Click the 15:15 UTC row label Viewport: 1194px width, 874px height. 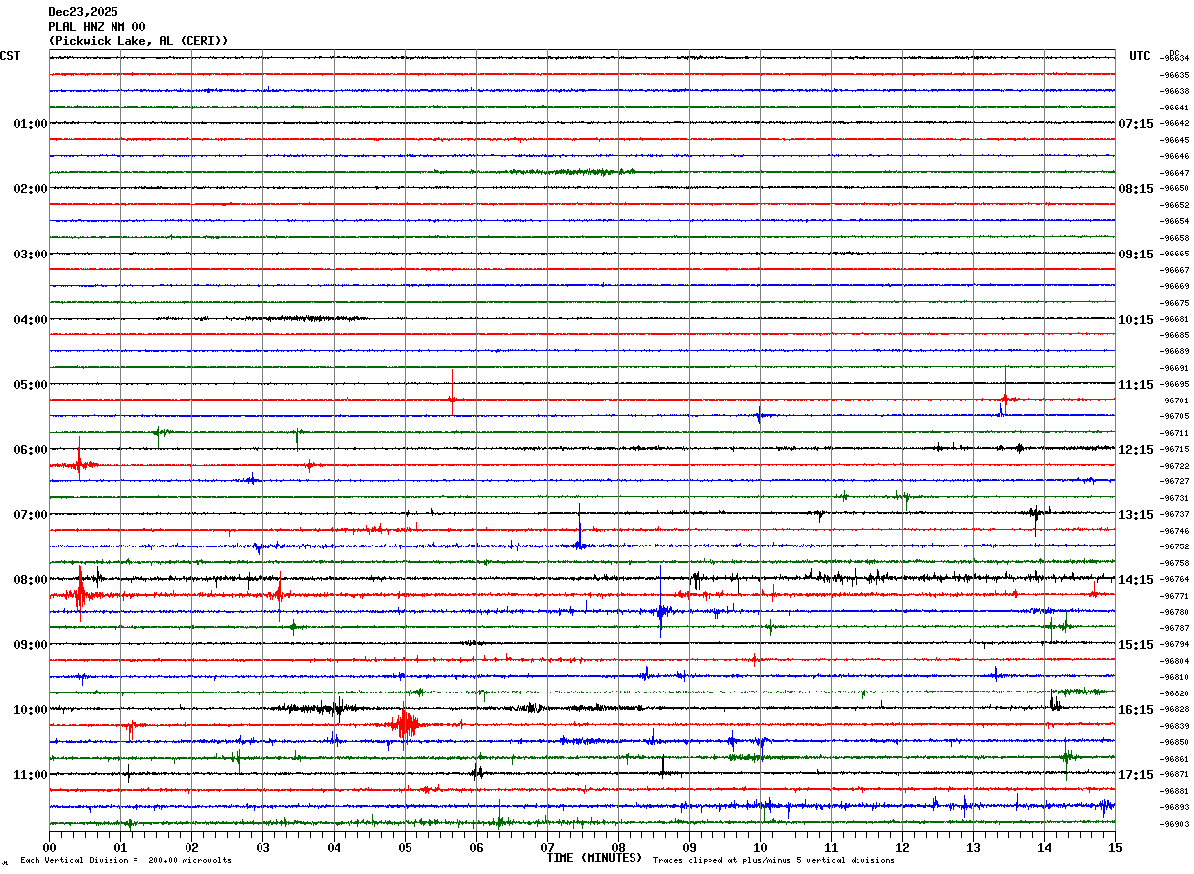pos(1136,645)
